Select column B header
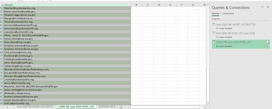Image resolution: width=272 pixels, height=109 pixels. [x=136, y=5]
